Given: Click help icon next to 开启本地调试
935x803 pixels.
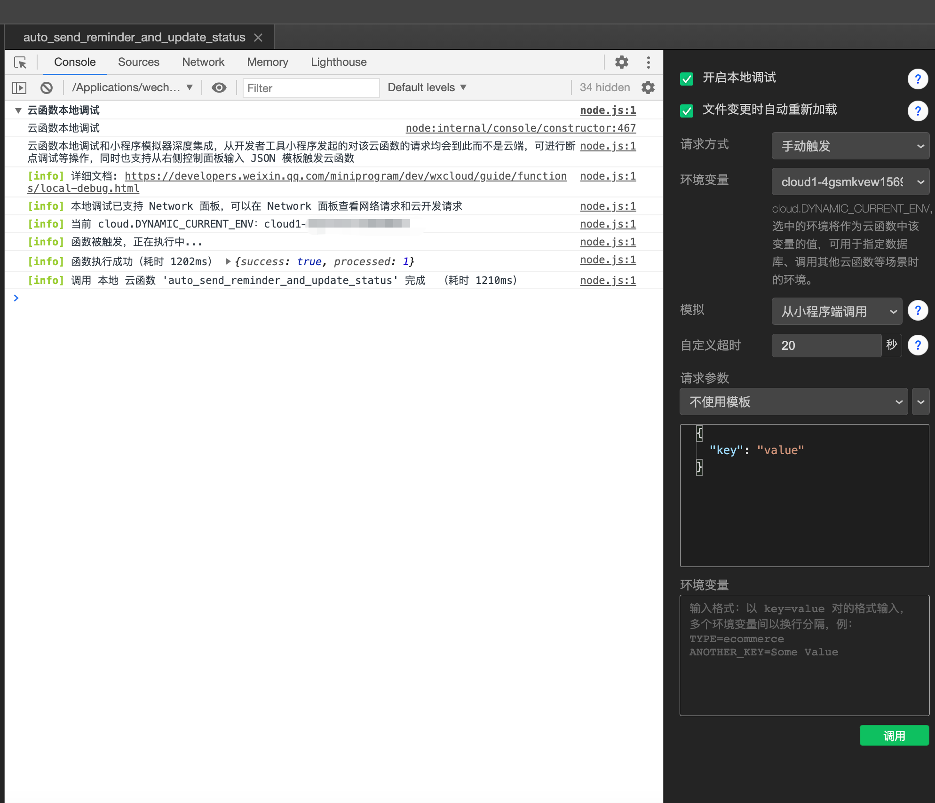Looking at the screenshot, I should [x=917, y=79].
